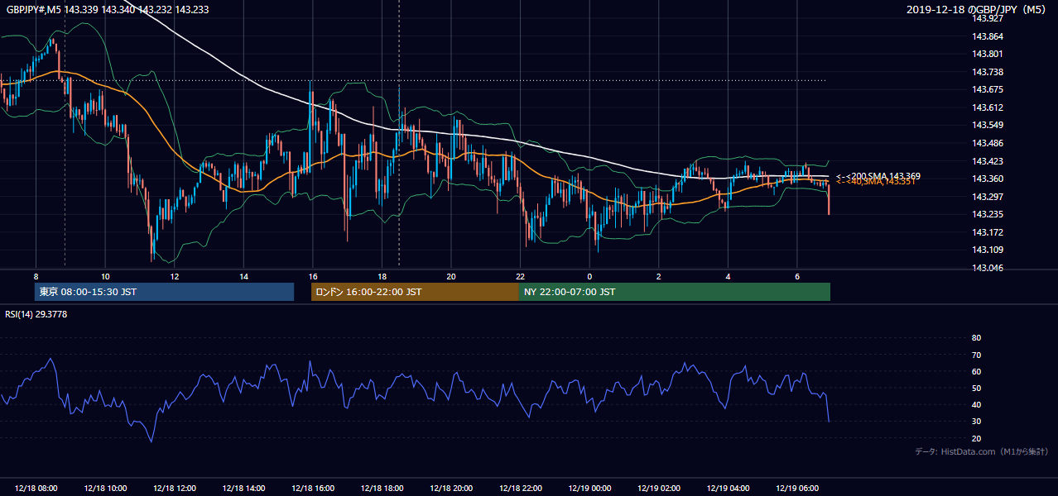The height and width of the screenshot is (496, 1058).
Task: Click price axis value 143.864
Action: [988, 36]
